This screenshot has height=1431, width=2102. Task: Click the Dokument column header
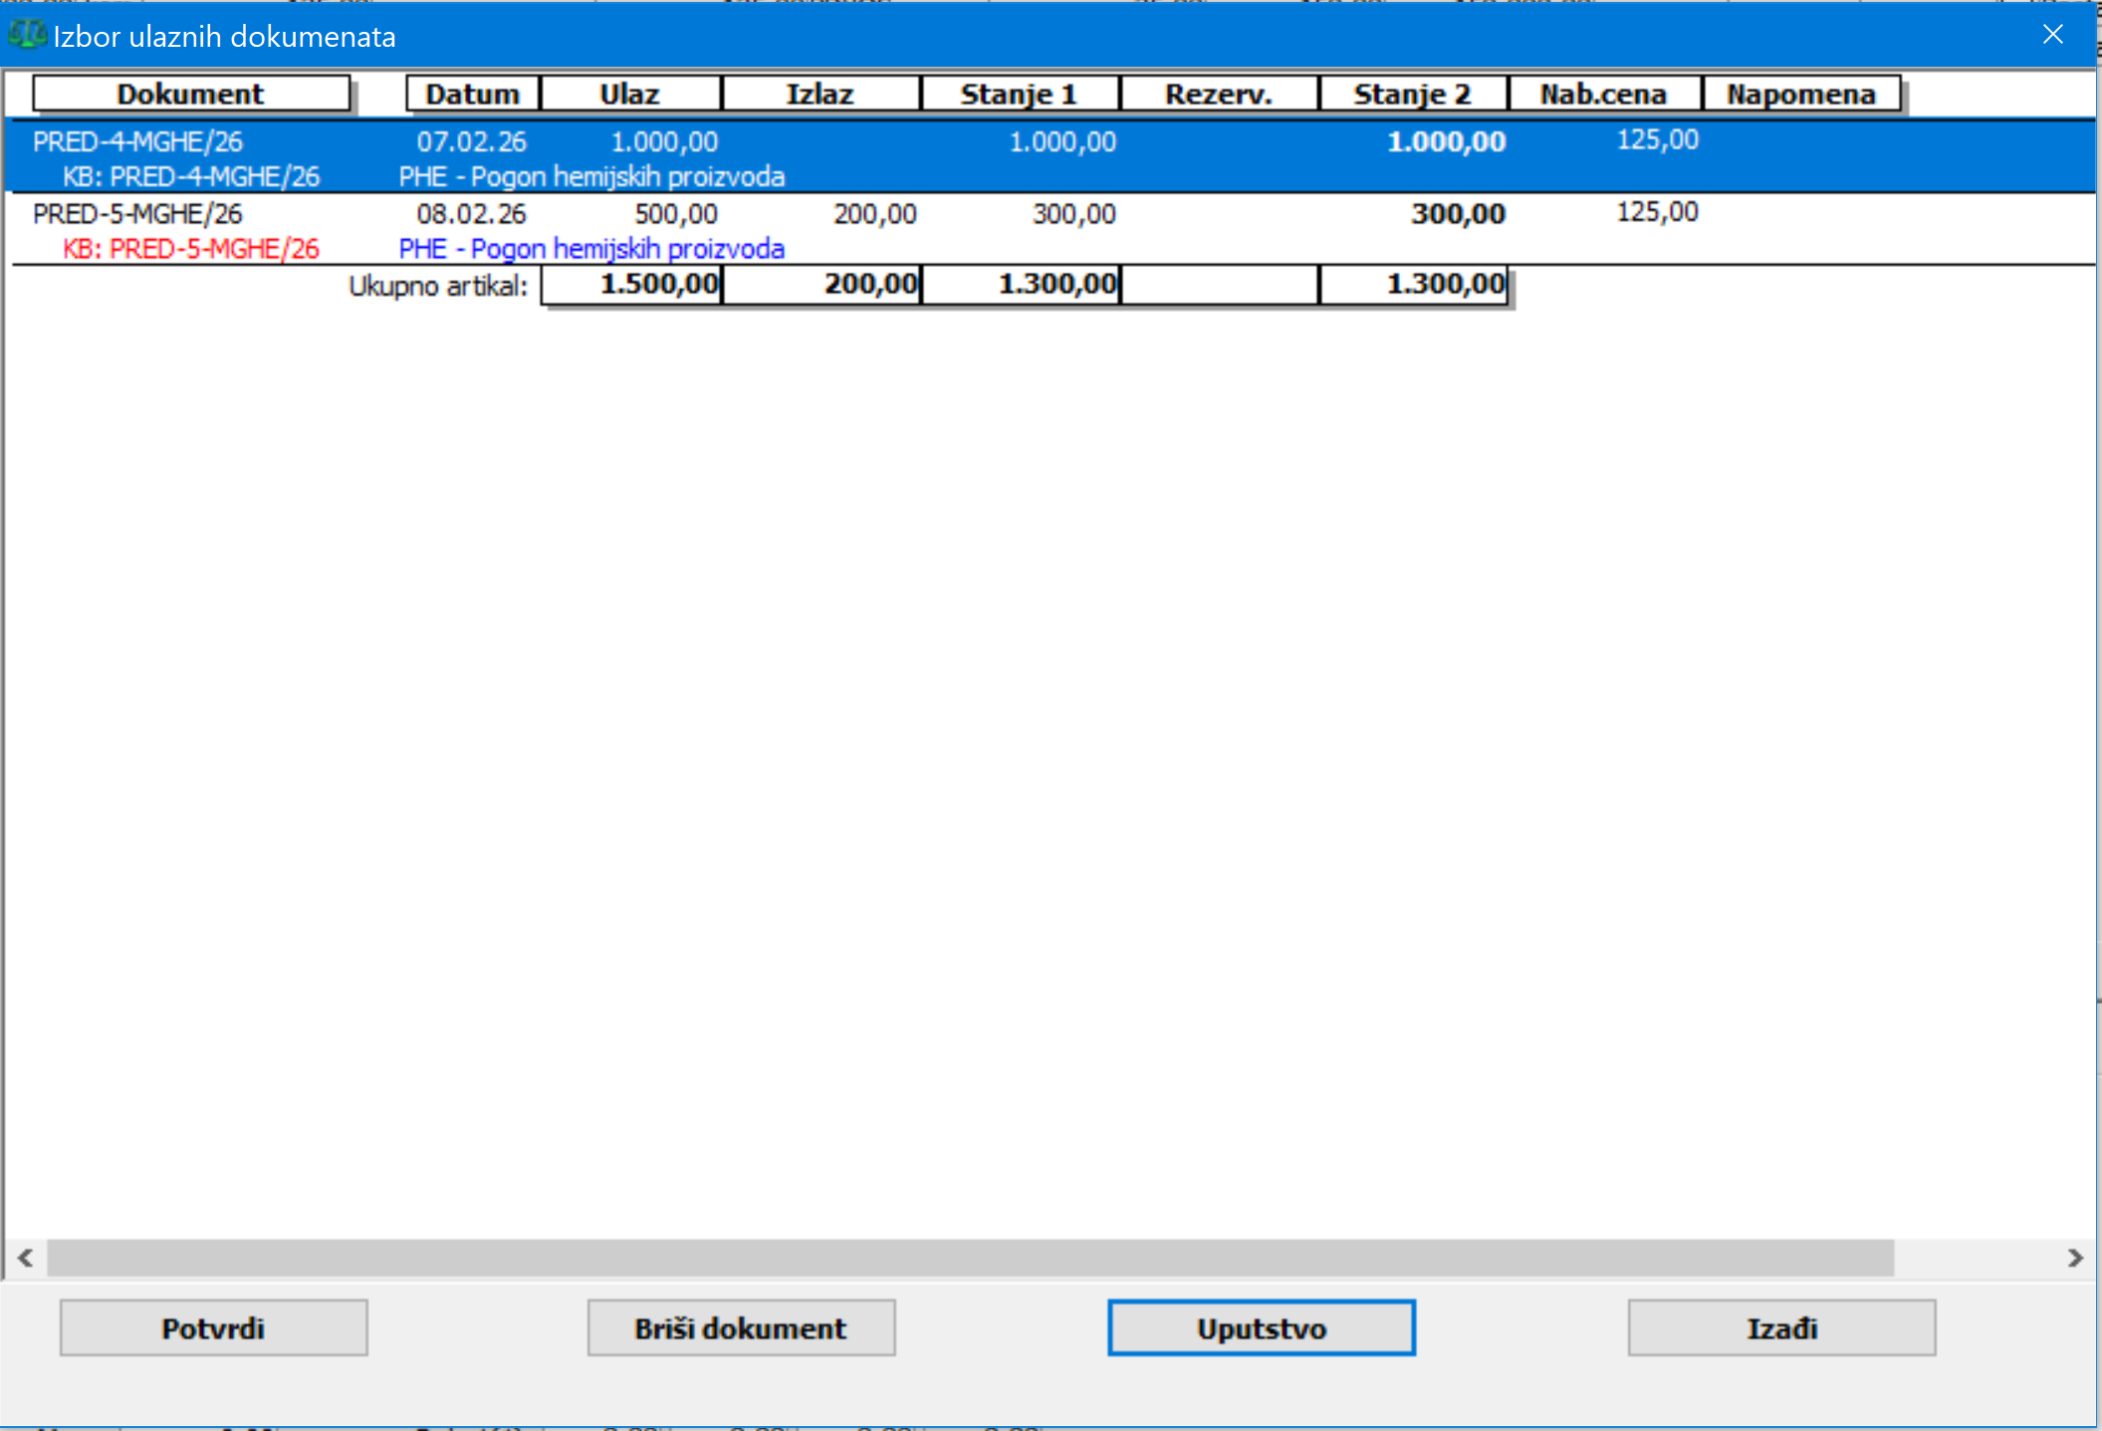tap(191, 94)
